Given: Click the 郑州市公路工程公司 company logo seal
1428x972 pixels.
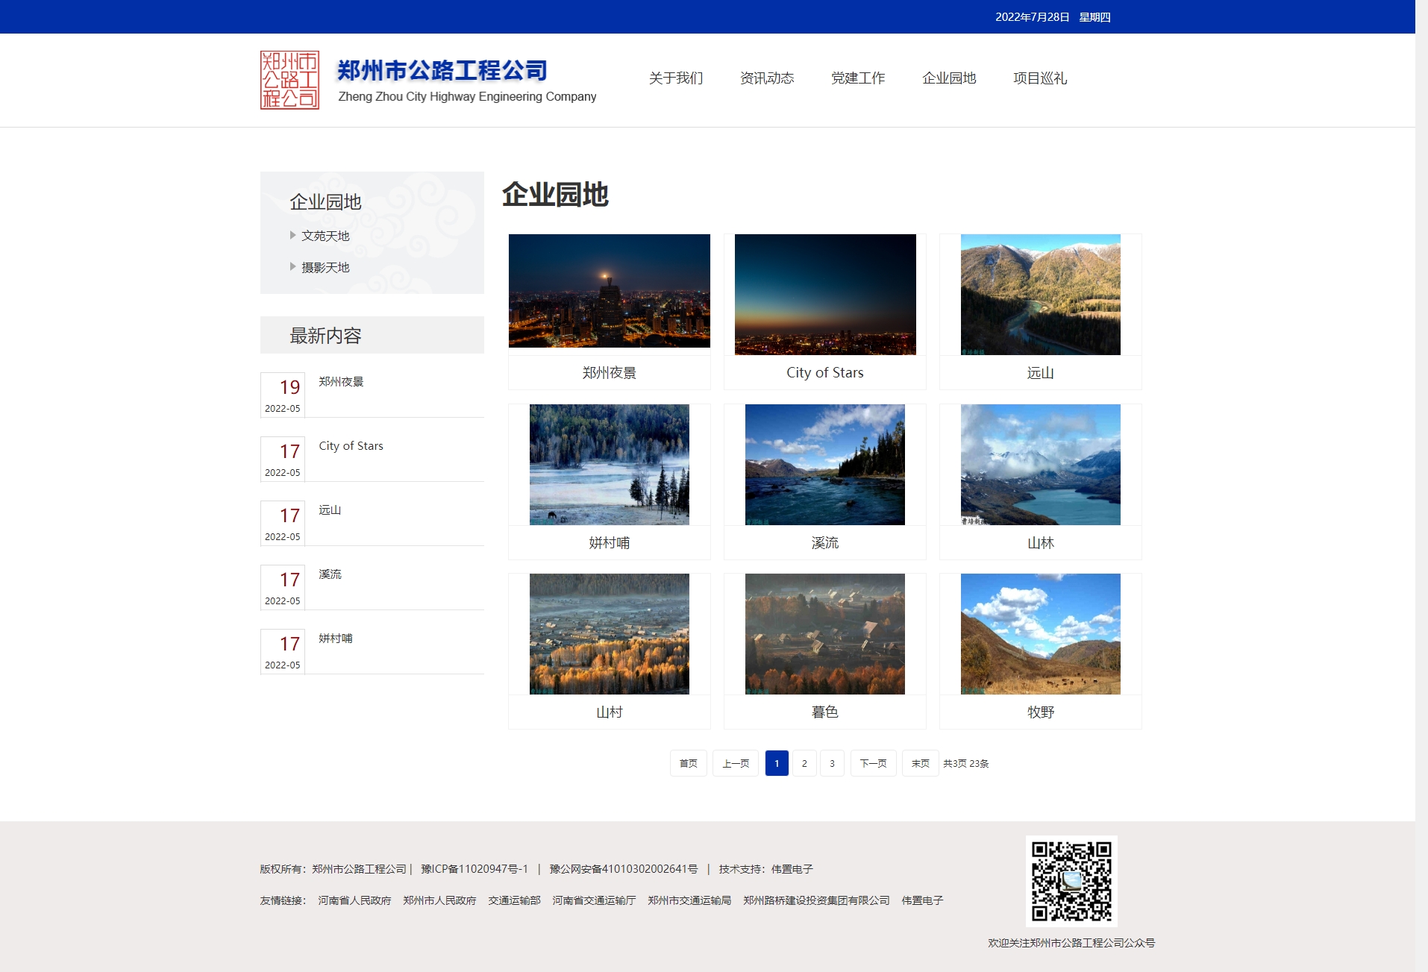Looking at the screenshot, I should (x=289, y=79).
